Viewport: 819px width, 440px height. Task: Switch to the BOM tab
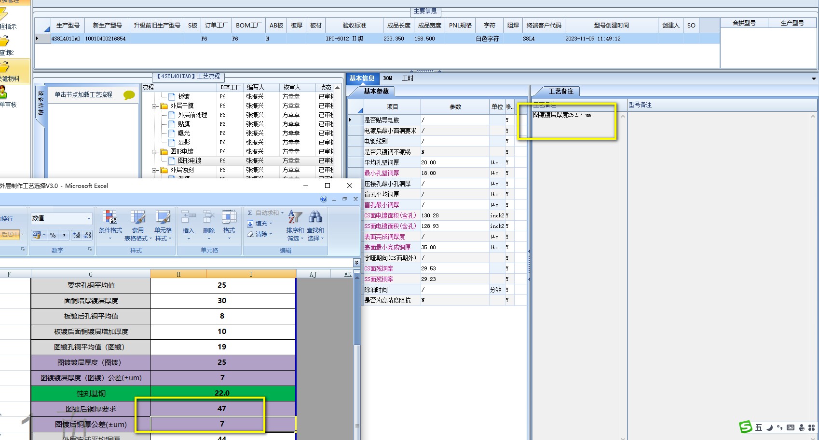[x=388, y=78]
